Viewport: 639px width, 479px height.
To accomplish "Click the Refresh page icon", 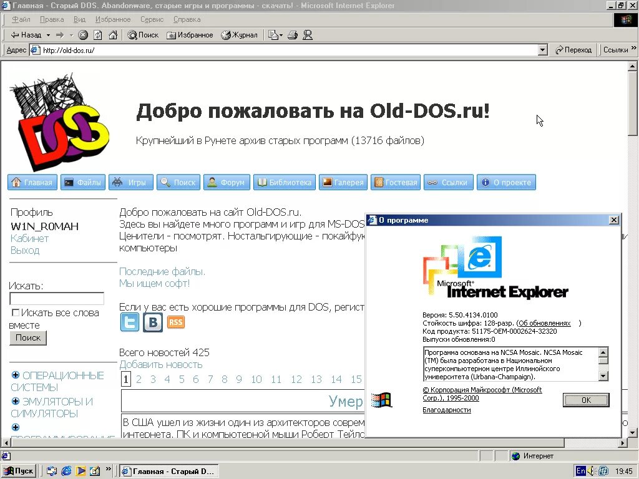I will coord(98,35).
